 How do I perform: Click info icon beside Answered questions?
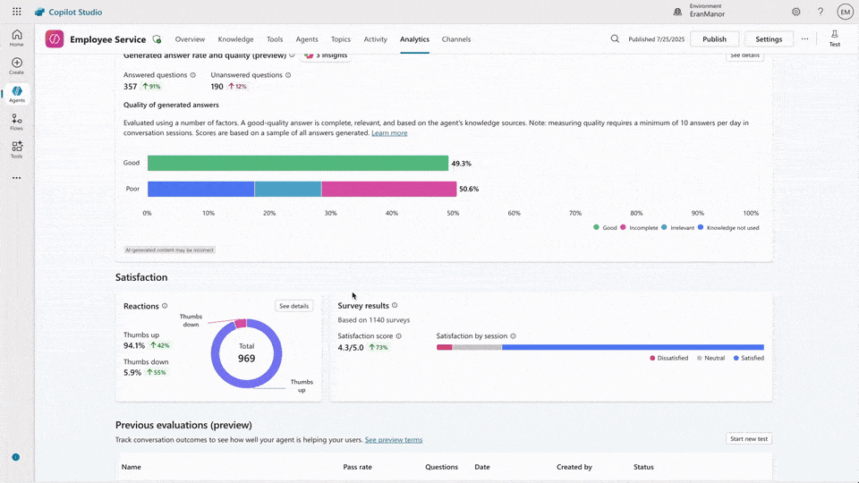tap(193, 75)
